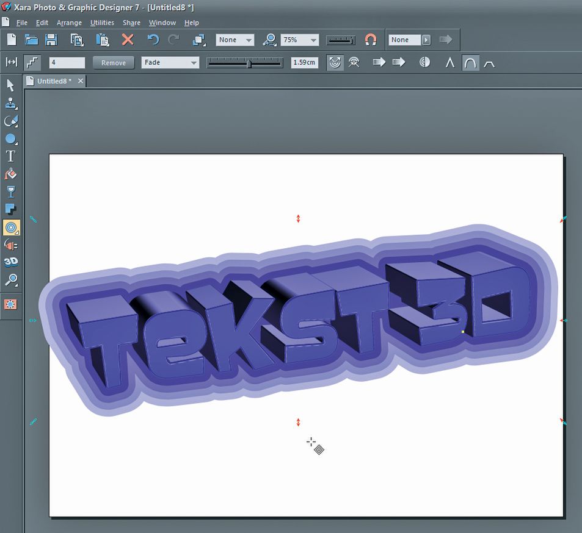Pick the Shadow tool
Screen dimensions: 582x533
(10, 210)
